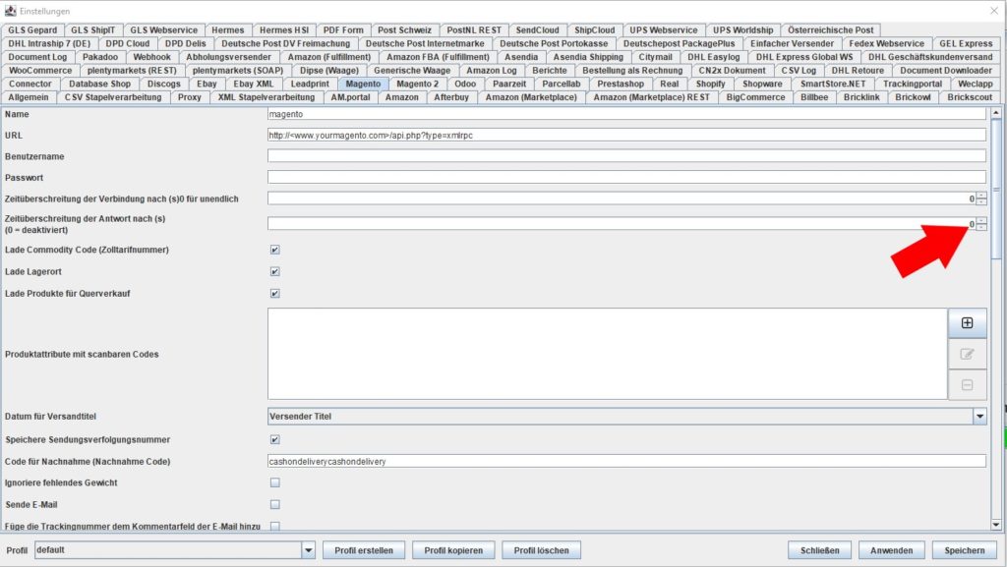This screenshot has height=567, width=1007.
Task: Click the Profil löschen button
Action: (542, 550)
